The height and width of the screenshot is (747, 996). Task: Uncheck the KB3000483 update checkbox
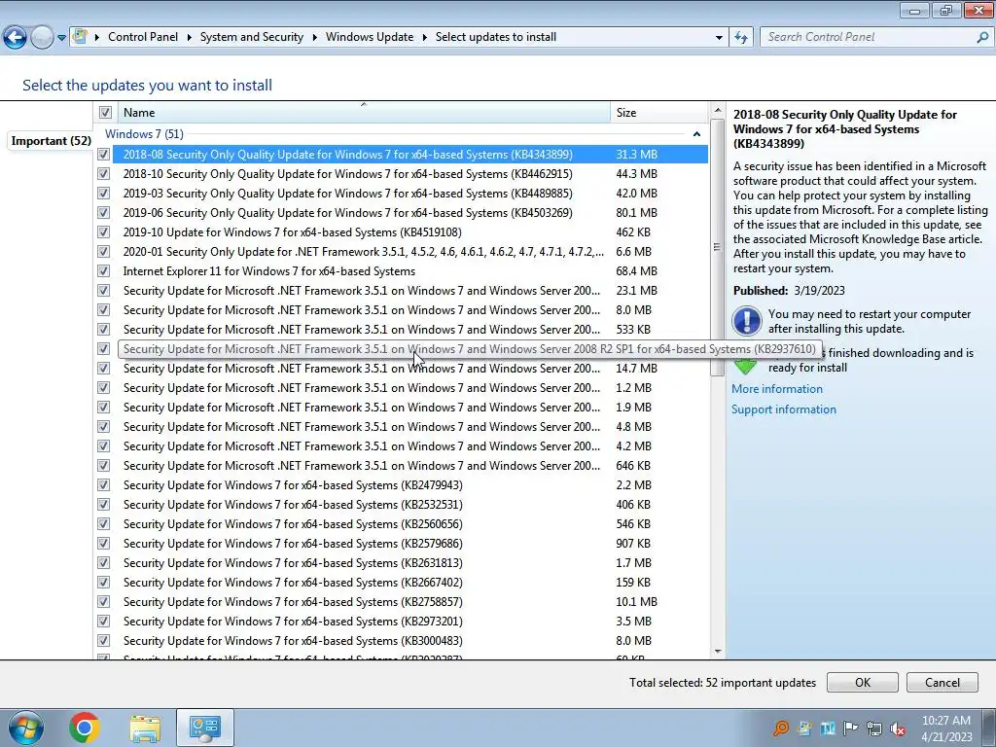(x=103, y=641)
